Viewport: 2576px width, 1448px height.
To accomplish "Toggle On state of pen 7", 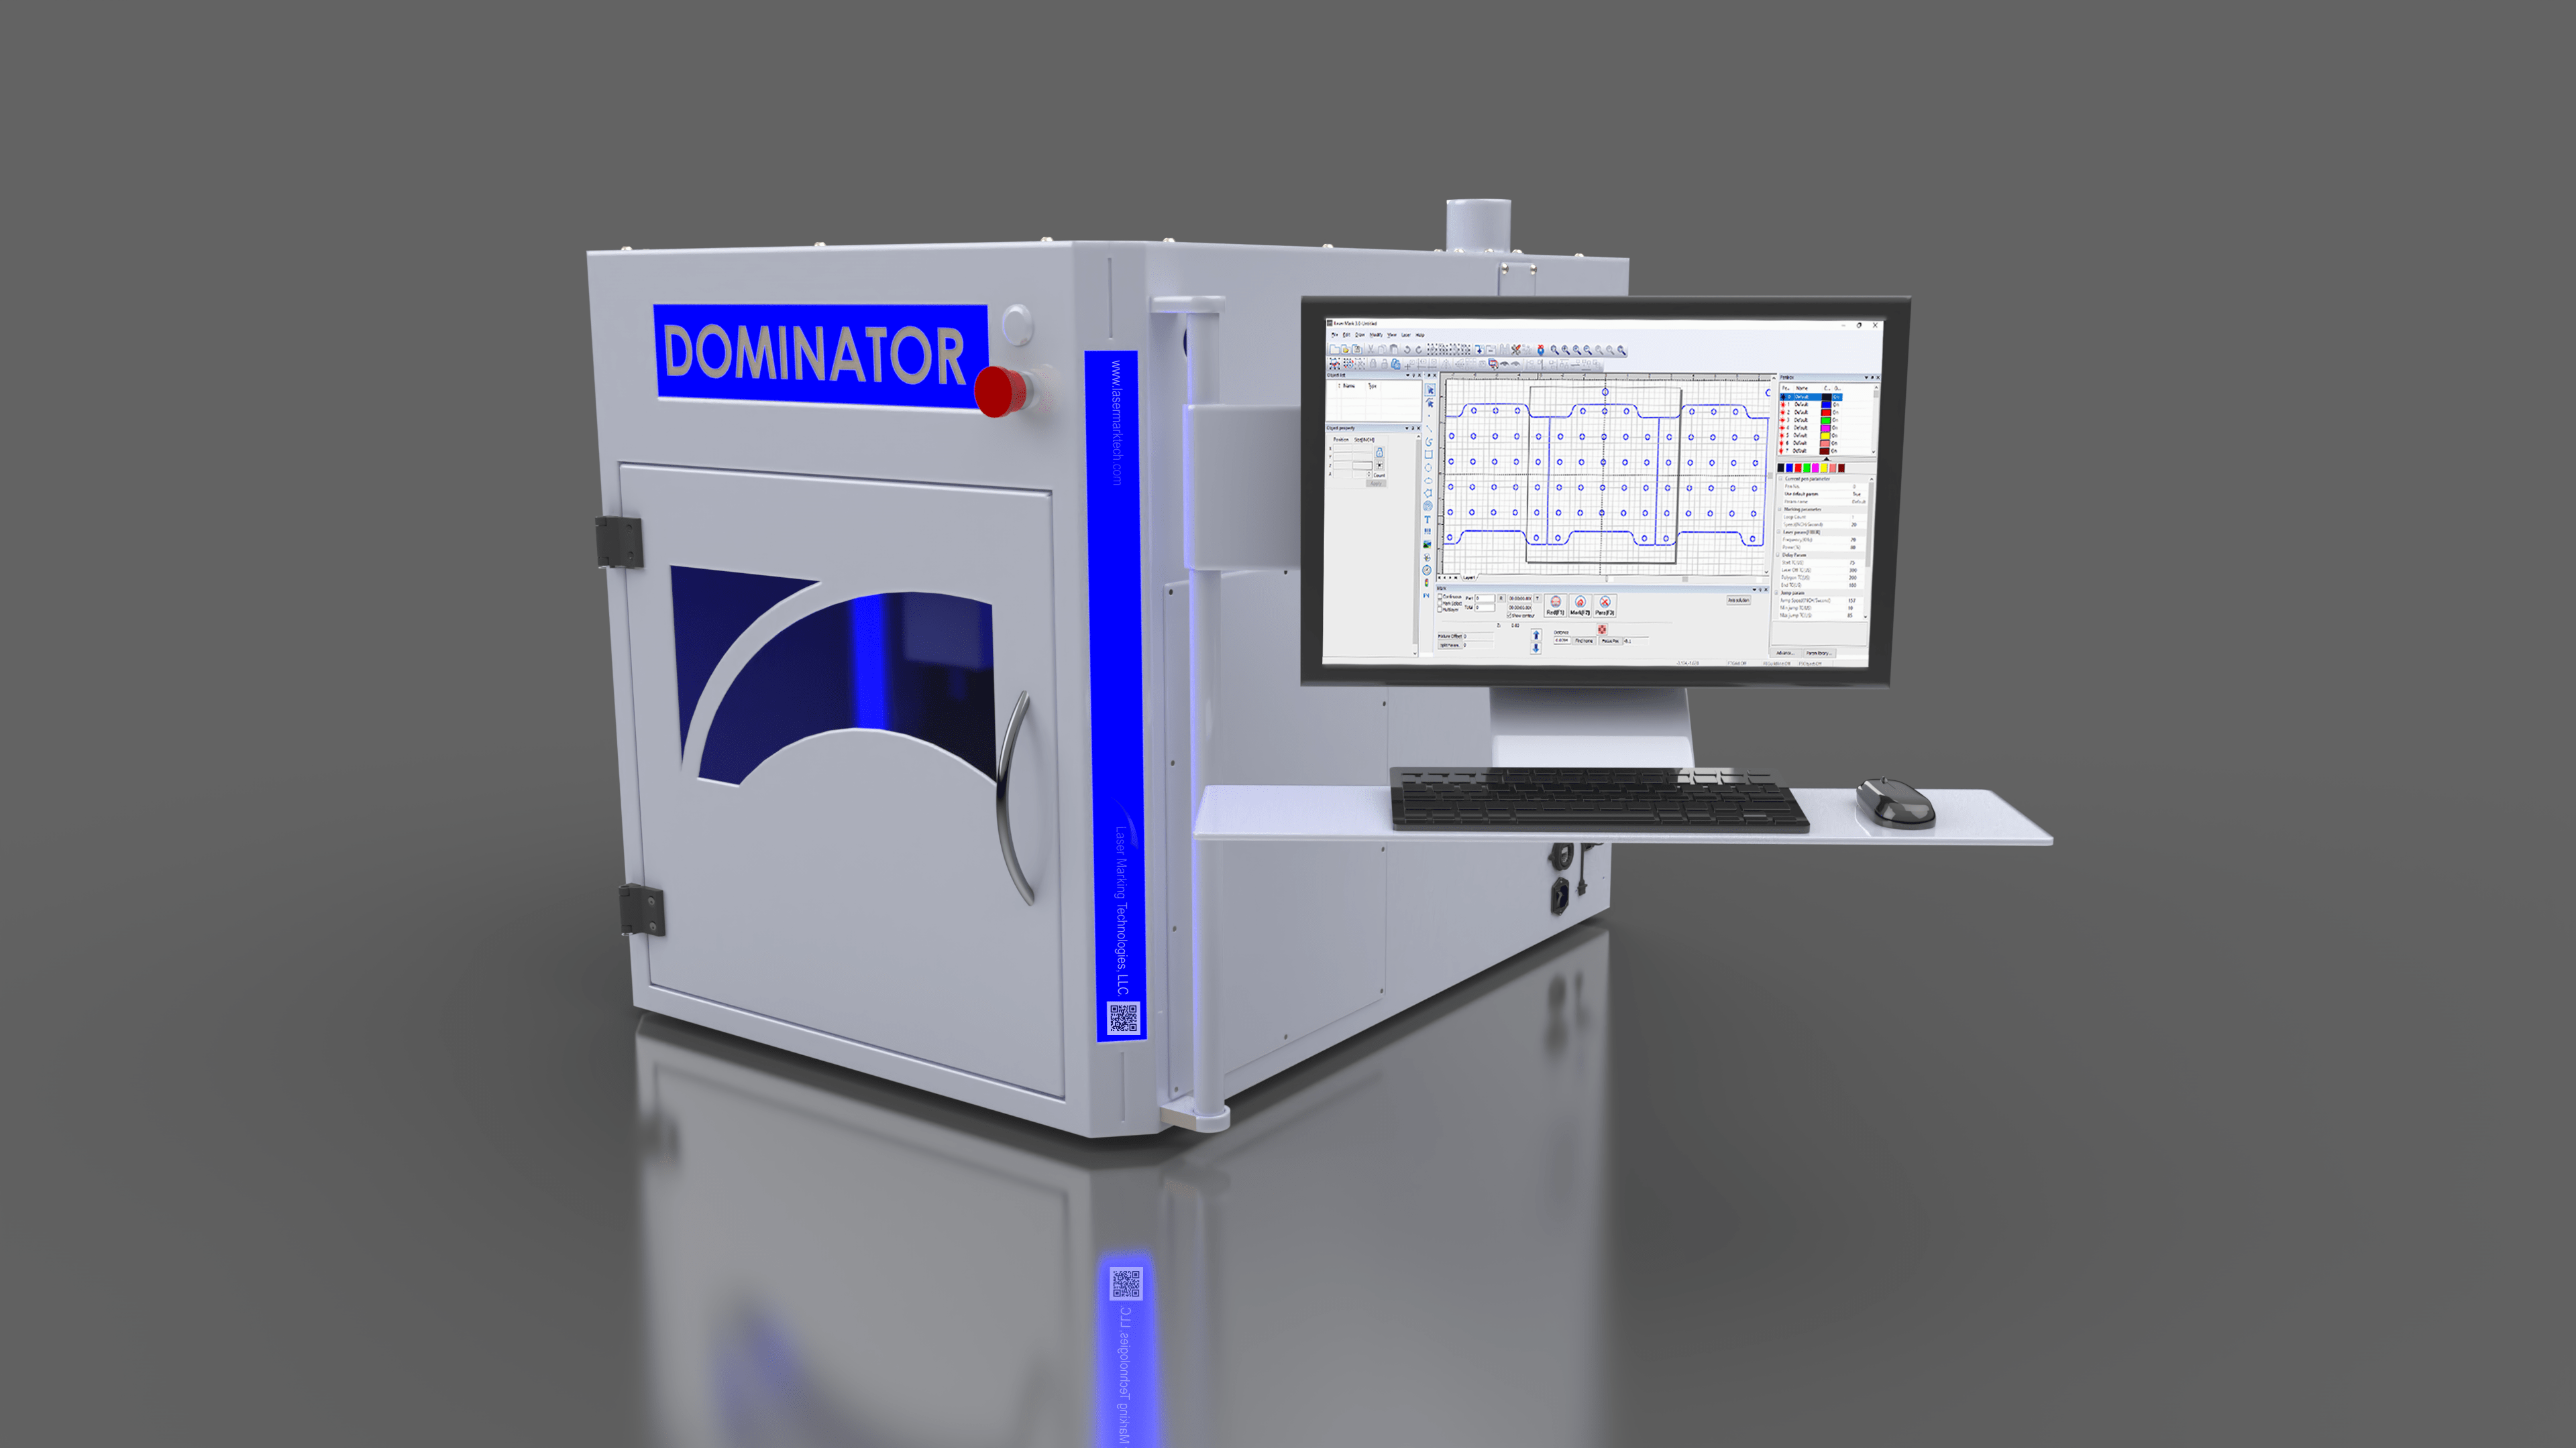I will pos(1834,452).
